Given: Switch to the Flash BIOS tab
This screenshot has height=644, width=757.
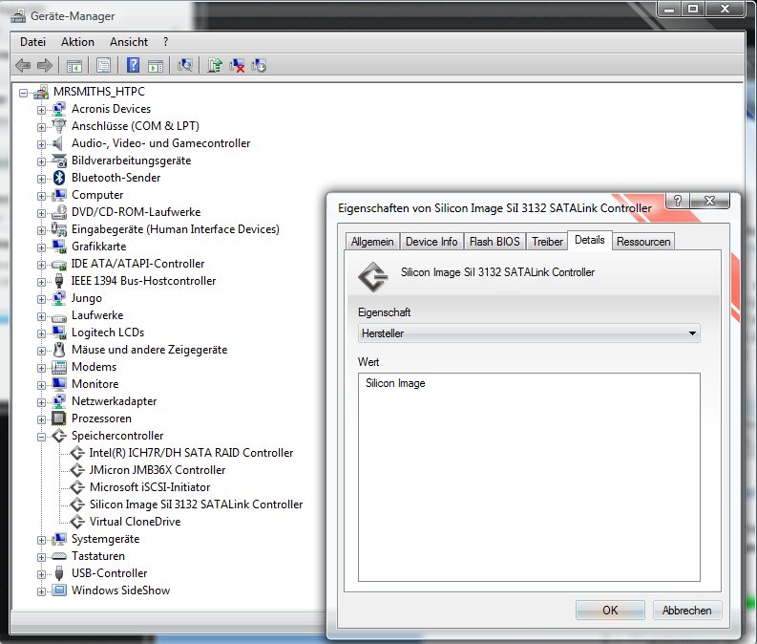Looking at the screenshot, I should coord(494,242).
